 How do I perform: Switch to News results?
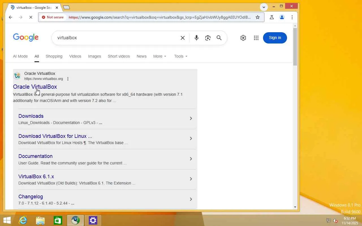pyautogui.click(x=141, y=56)
